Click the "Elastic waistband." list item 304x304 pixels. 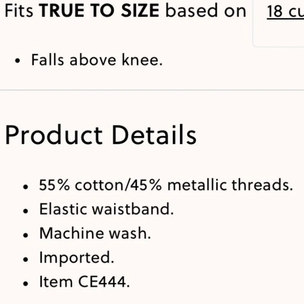click(106, 209)
